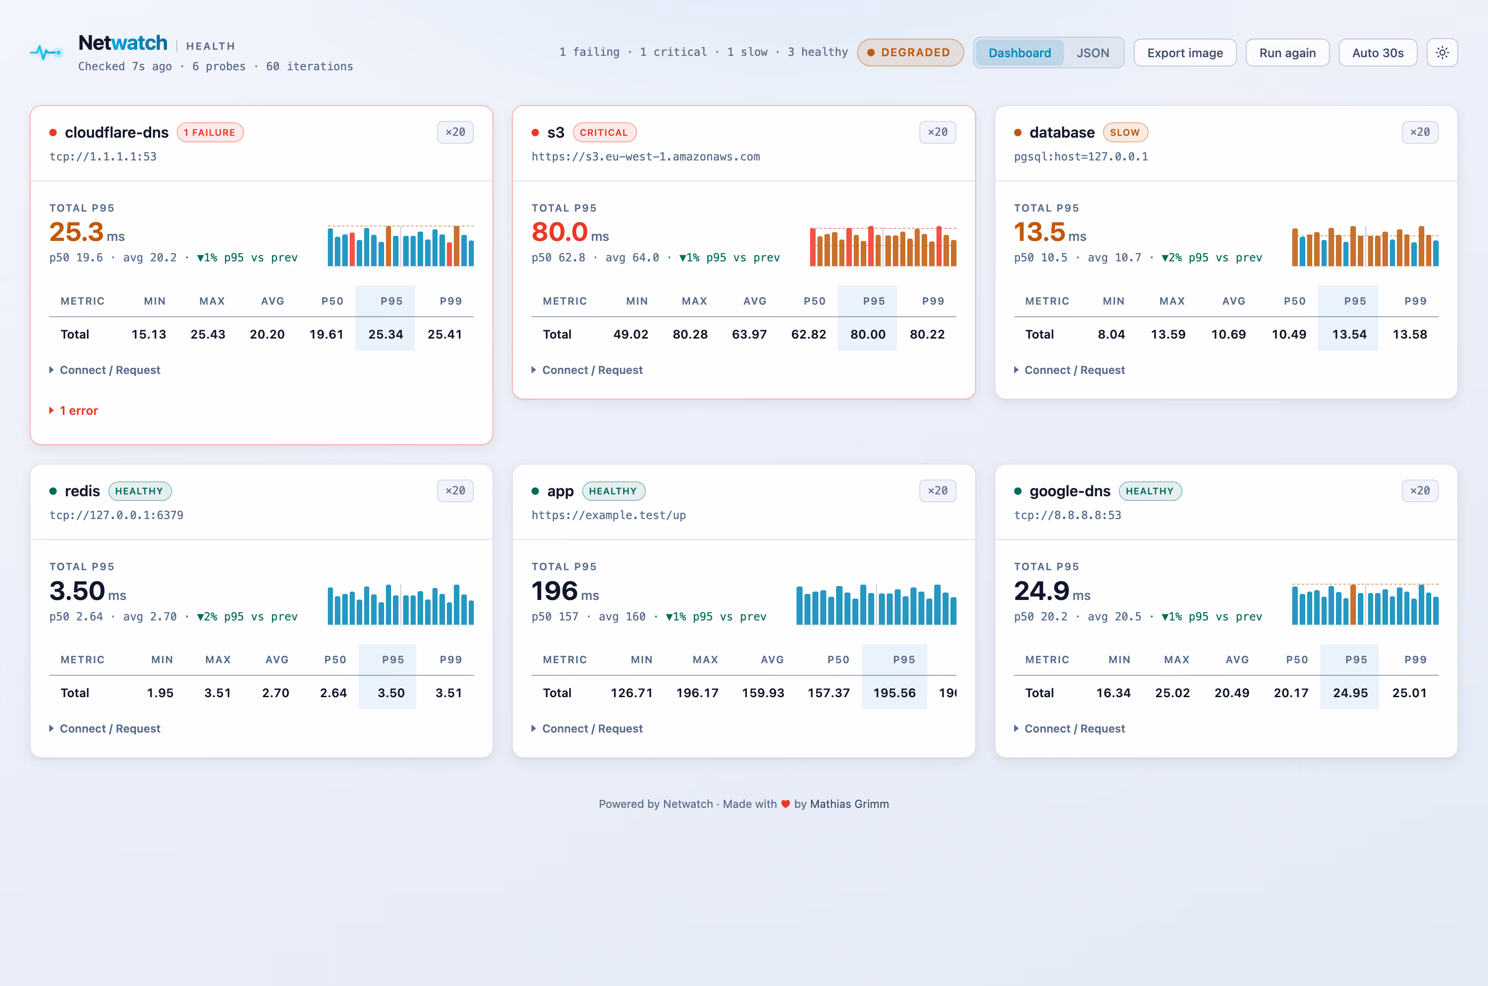Click the DEGRADED status badge
Viewport: 1488px width, 986px height.
click(910, 53)
